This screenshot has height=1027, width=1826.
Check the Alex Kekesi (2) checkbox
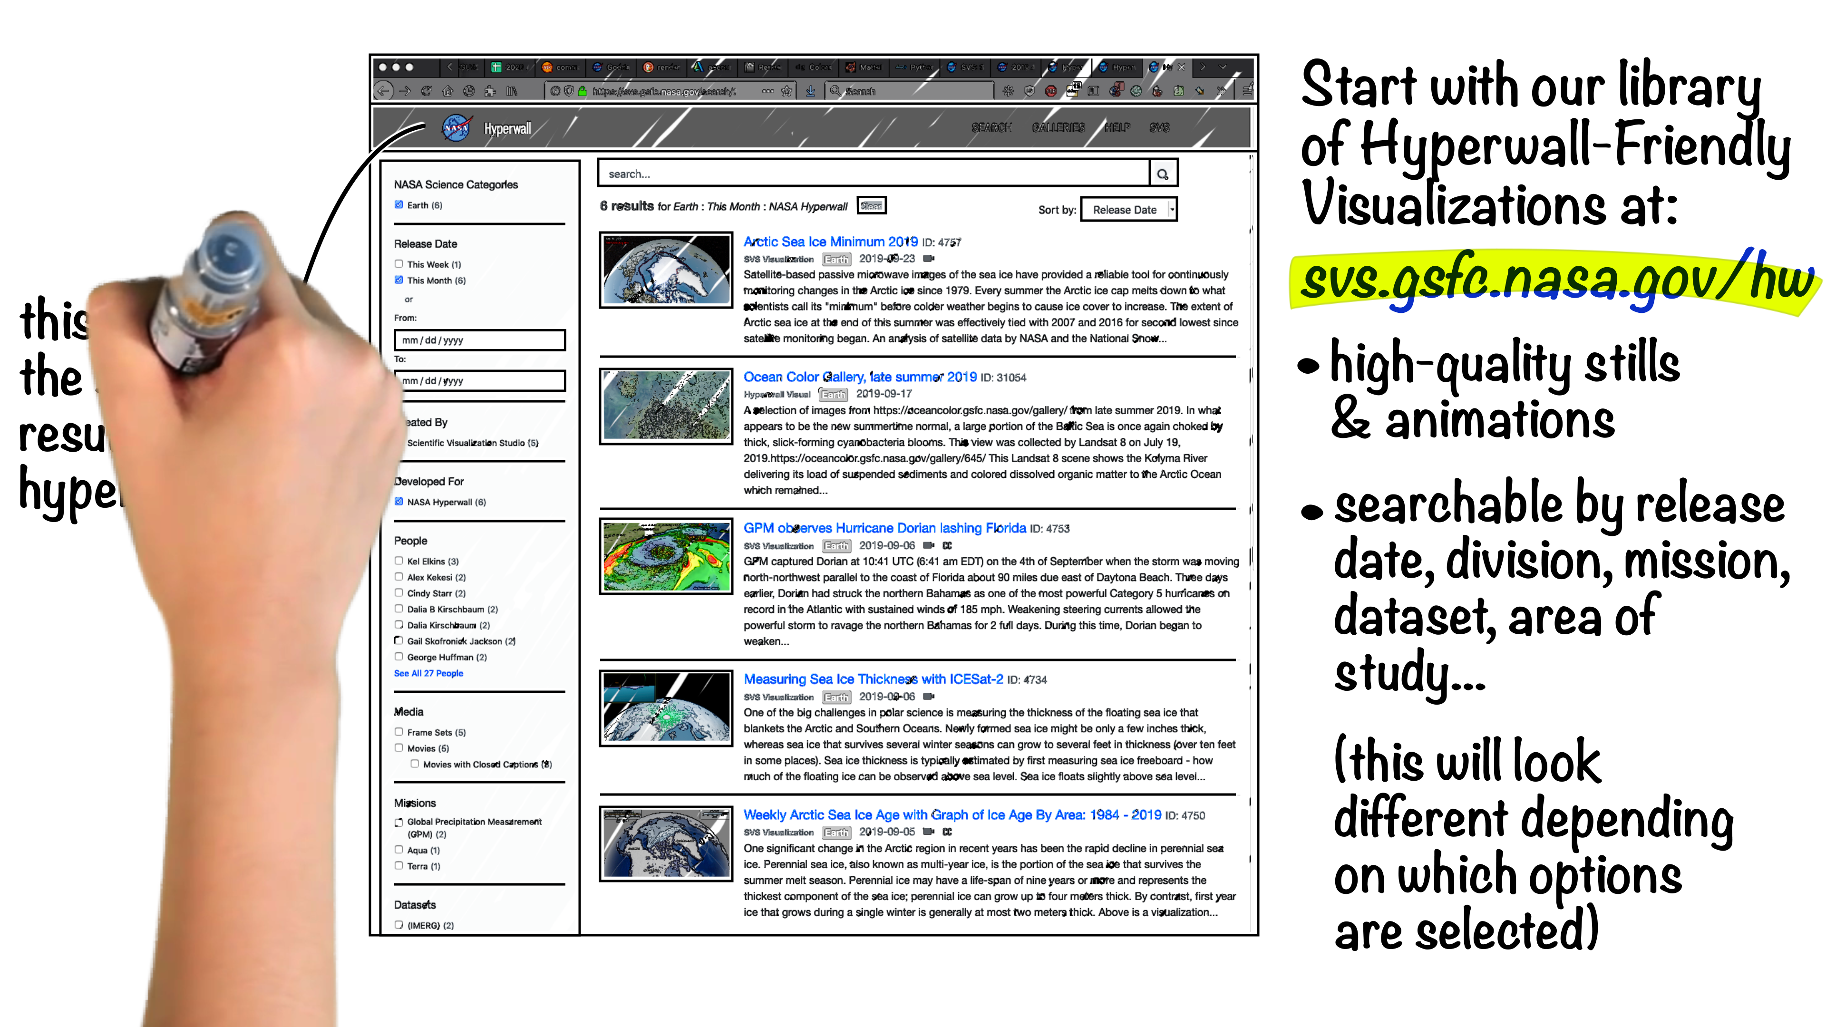click(398, 577)
